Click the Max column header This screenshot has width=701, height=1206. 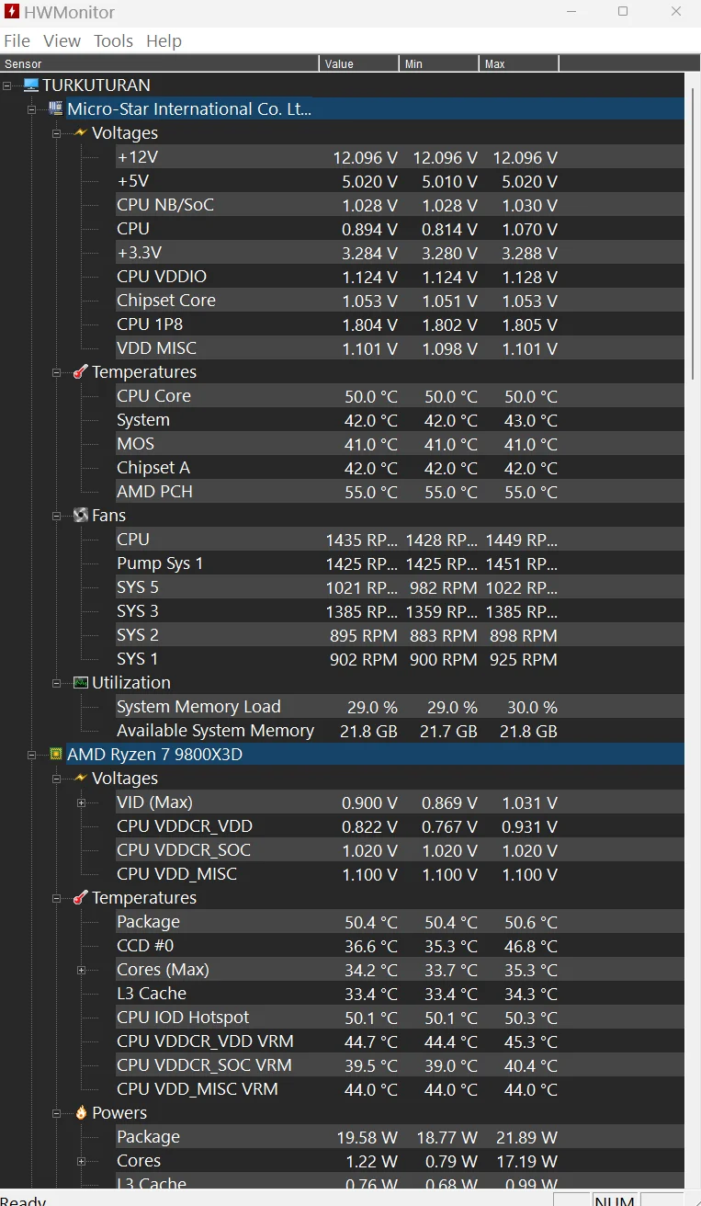[x=517, y=64]
